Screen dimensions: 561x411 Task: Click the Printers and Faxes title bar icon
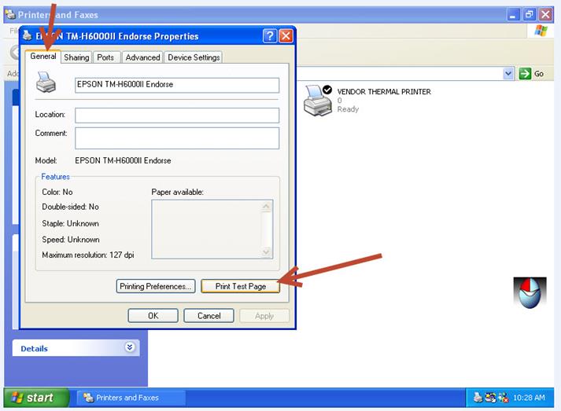tap(10, 15)
